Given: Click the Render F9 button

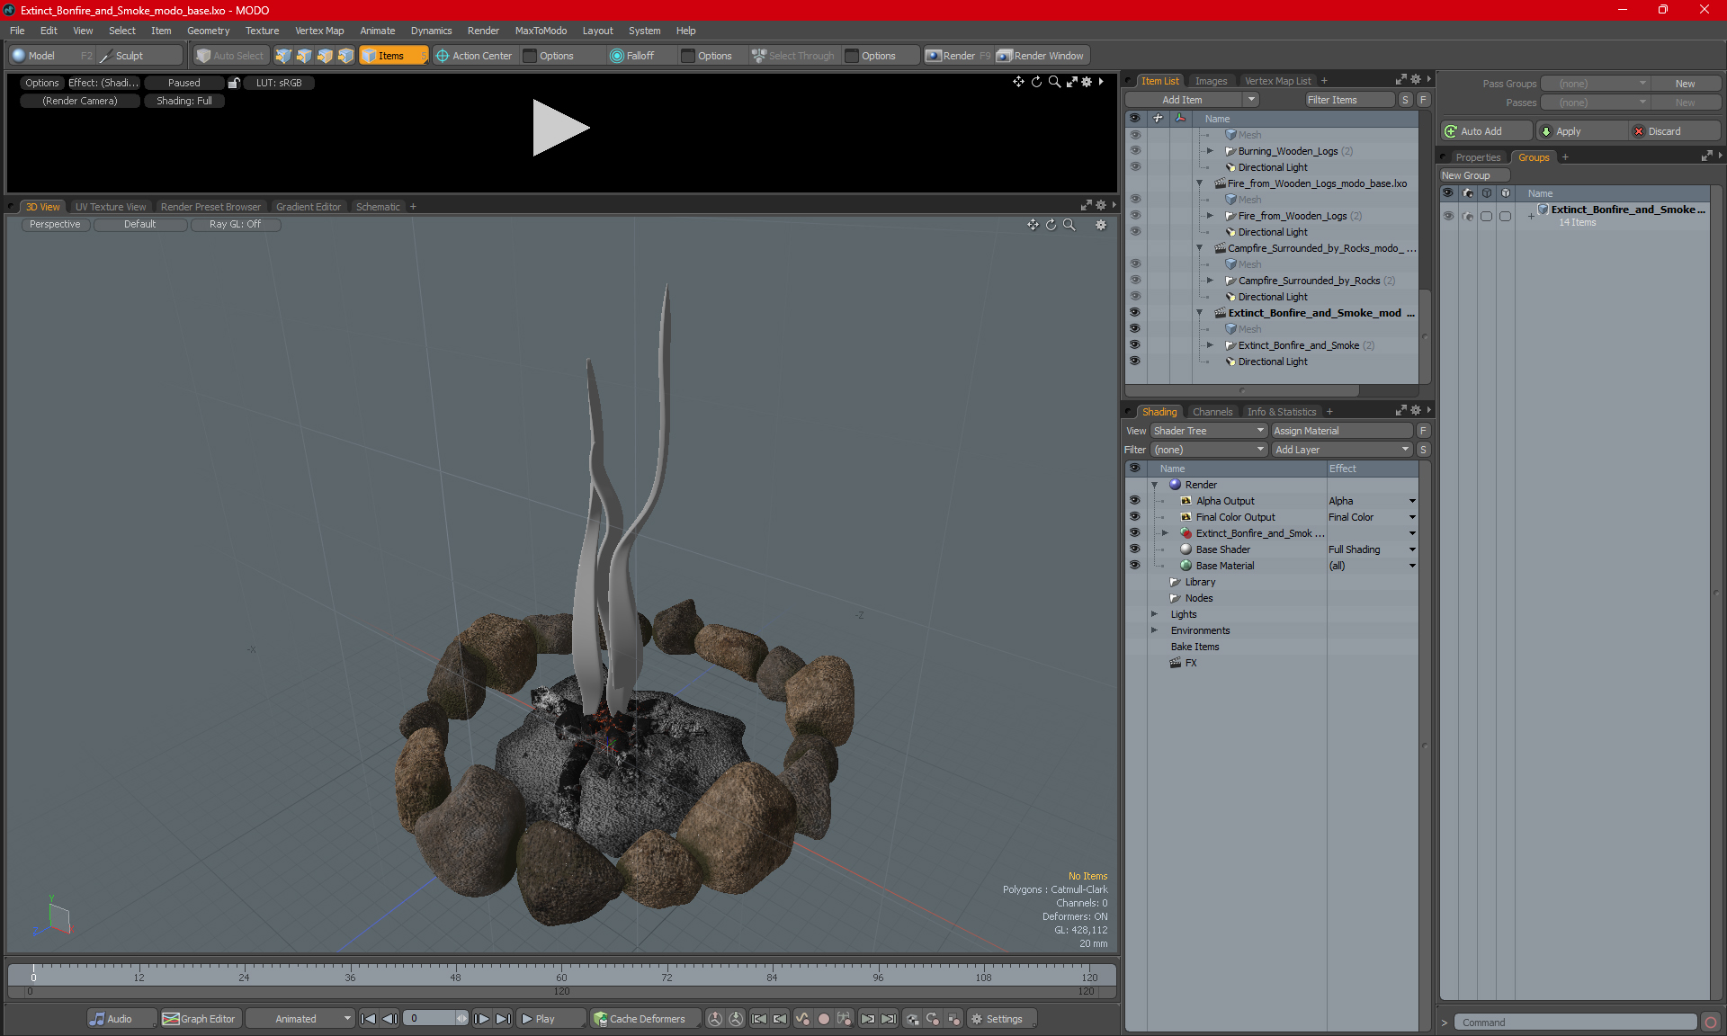Looking at the screenshot, I should [x=958, y=56].
